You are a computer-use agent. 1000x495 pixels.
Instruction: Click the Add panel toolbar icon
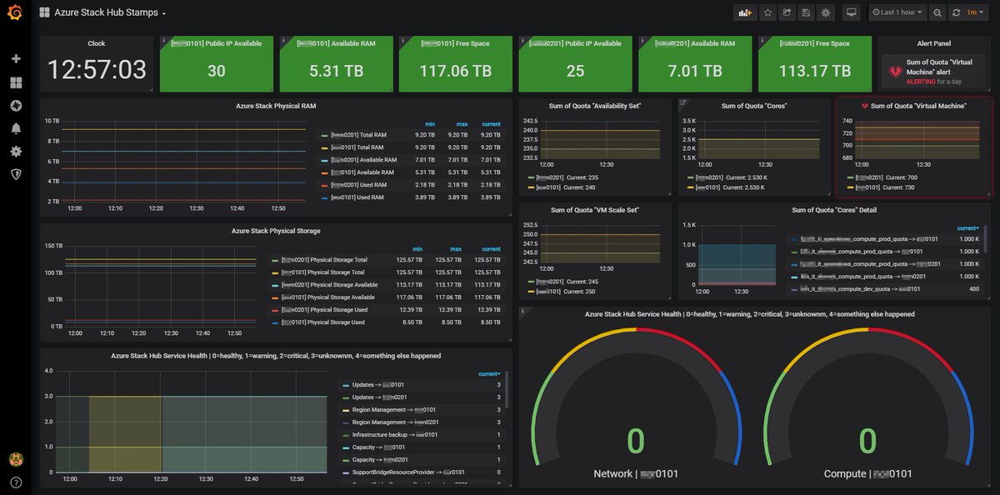743,12
